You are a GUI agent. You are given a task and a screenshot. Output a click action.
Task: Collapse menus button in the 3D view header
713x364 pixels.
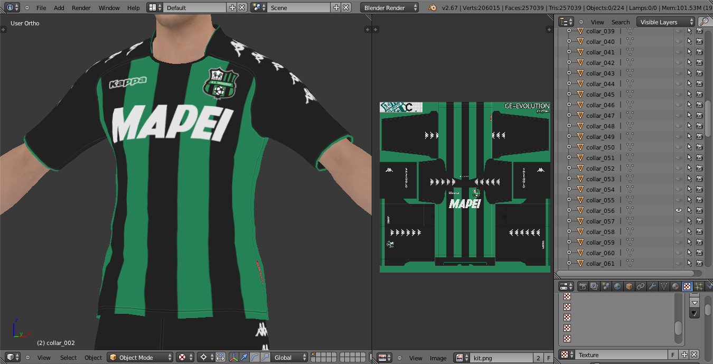tap(27, 358)
